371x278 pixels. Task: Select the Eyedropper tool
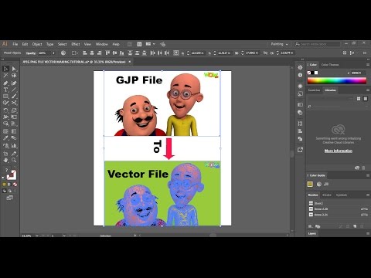[5, 138]
